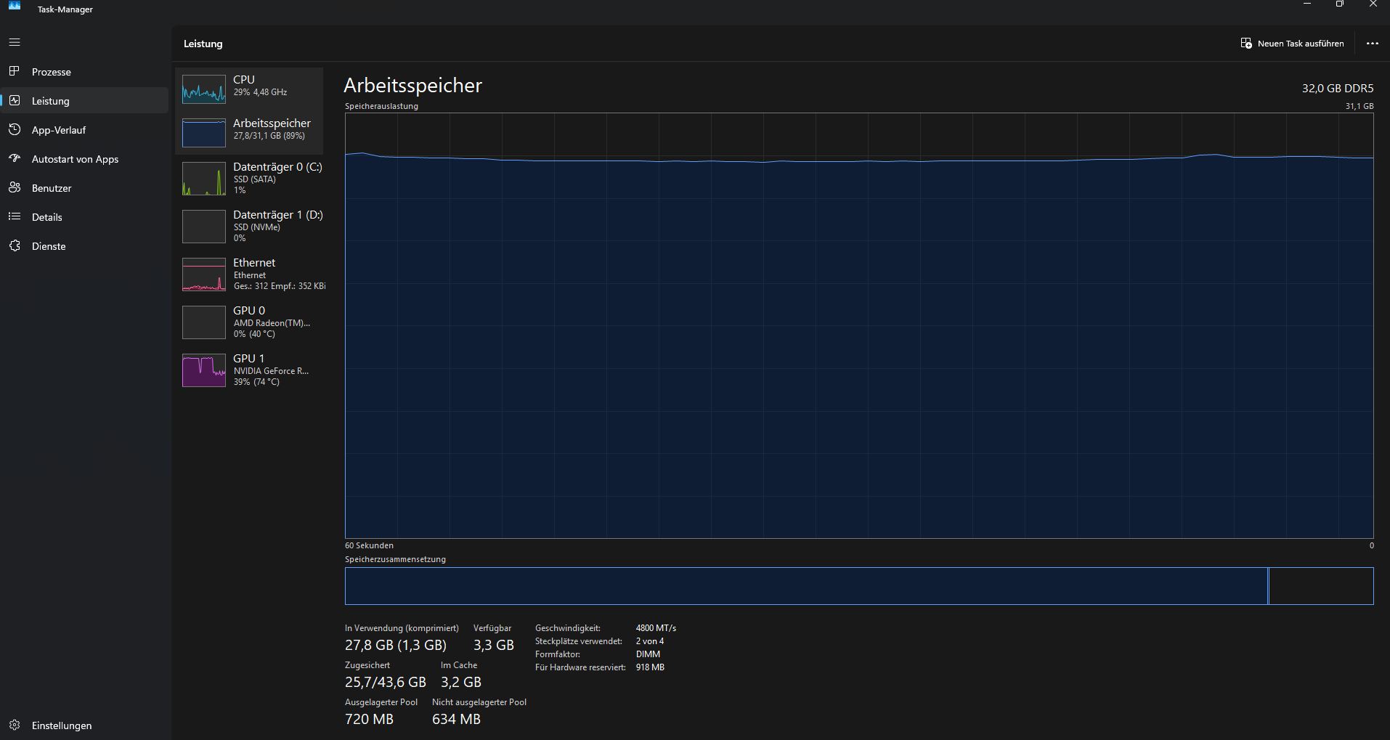Click Neuen Task ausführen button label

[1301, 44]
